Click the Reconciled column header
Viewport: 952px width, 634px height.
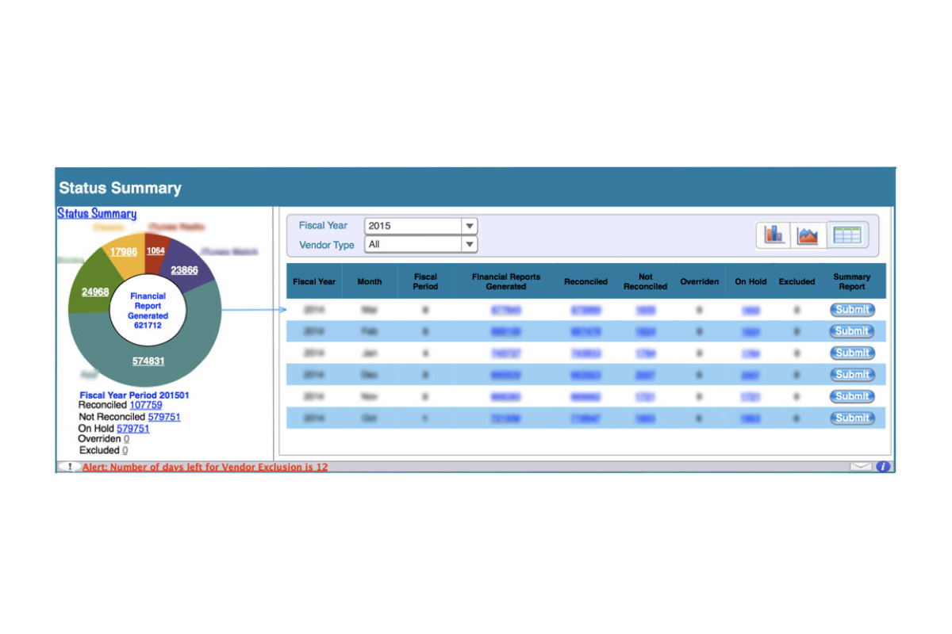[x=586, y=281]
